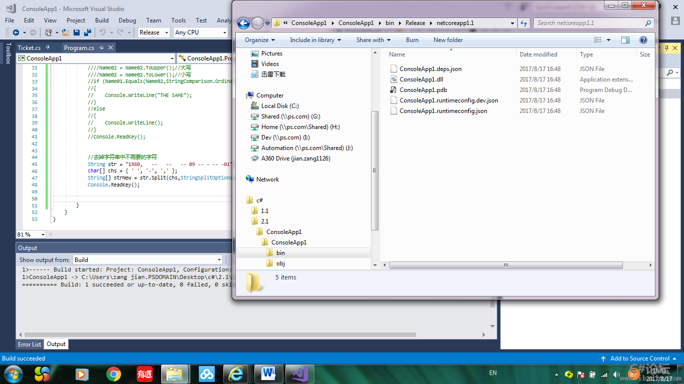Open Explorer Help icon
684x384 pixels.
pos(643,40)
